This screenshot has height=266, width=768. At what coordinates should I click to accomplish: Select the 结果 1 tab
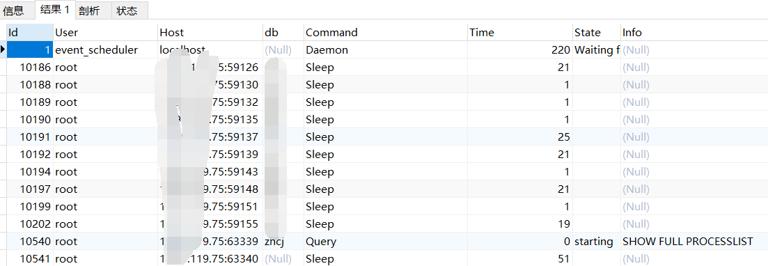tap(54, 10)
